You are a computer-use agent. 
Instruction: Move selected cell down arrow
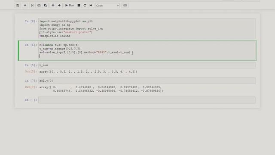(59, 6)
